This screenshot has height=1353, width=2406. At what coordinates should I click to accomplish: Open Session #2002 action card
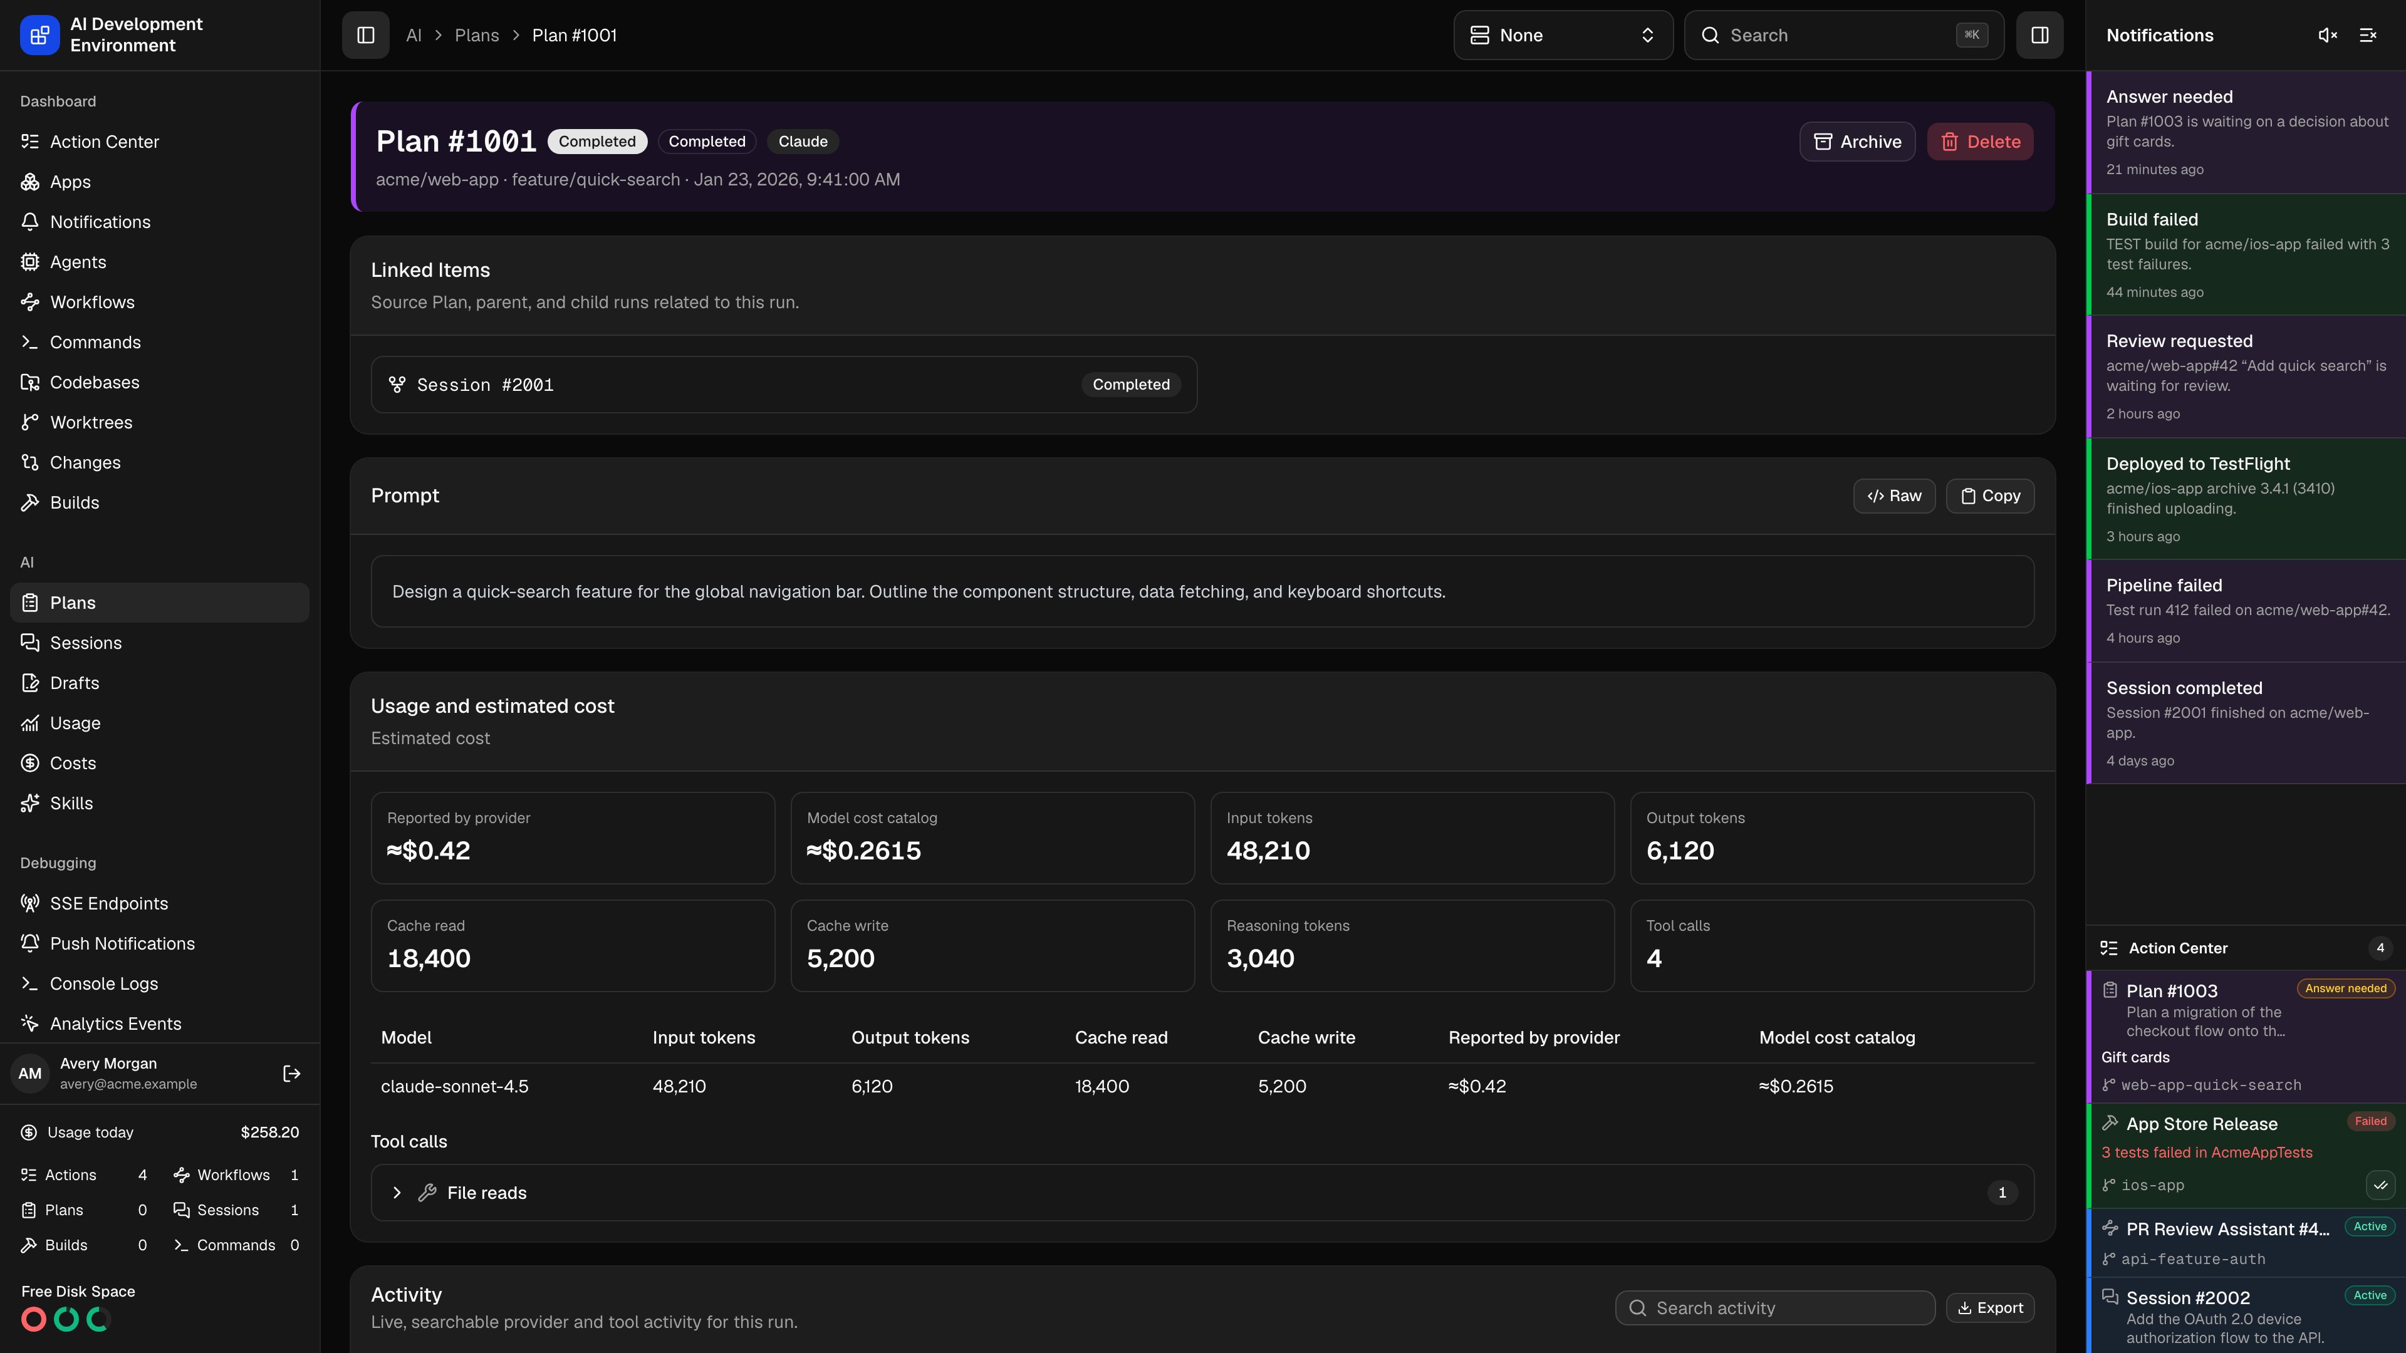2246,1315
